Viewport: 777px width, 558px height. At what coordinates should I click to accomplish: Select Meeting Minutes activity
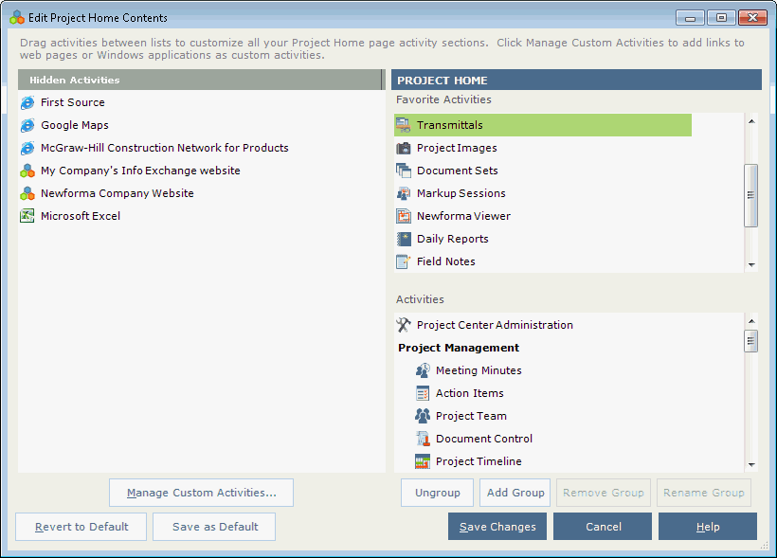479,370
